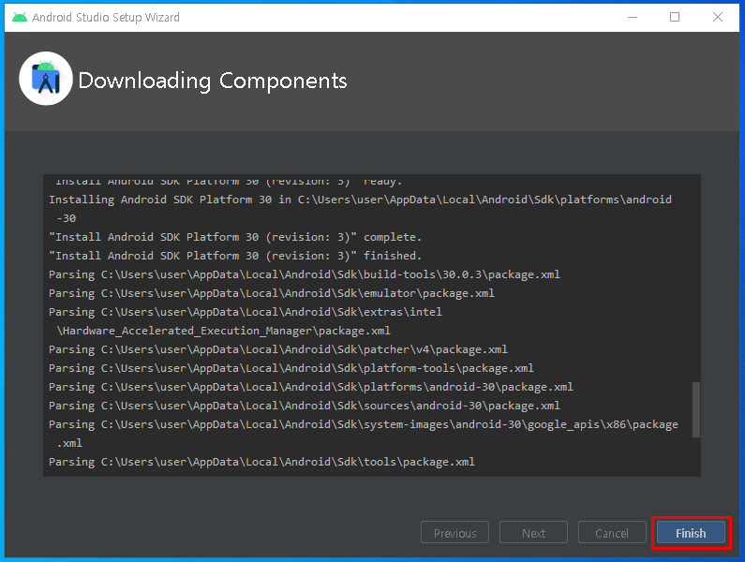The image size is (745, 562).
Task: Minimize the Setup Wizard window
Action: [x=633, y=17]
